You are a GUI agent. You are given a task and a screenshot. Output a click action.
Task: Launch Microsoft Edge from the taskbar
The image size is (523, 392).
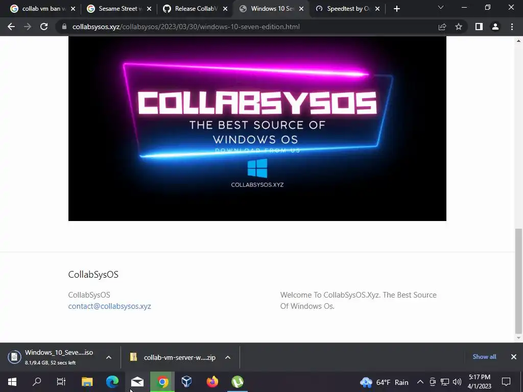[112, 382]
